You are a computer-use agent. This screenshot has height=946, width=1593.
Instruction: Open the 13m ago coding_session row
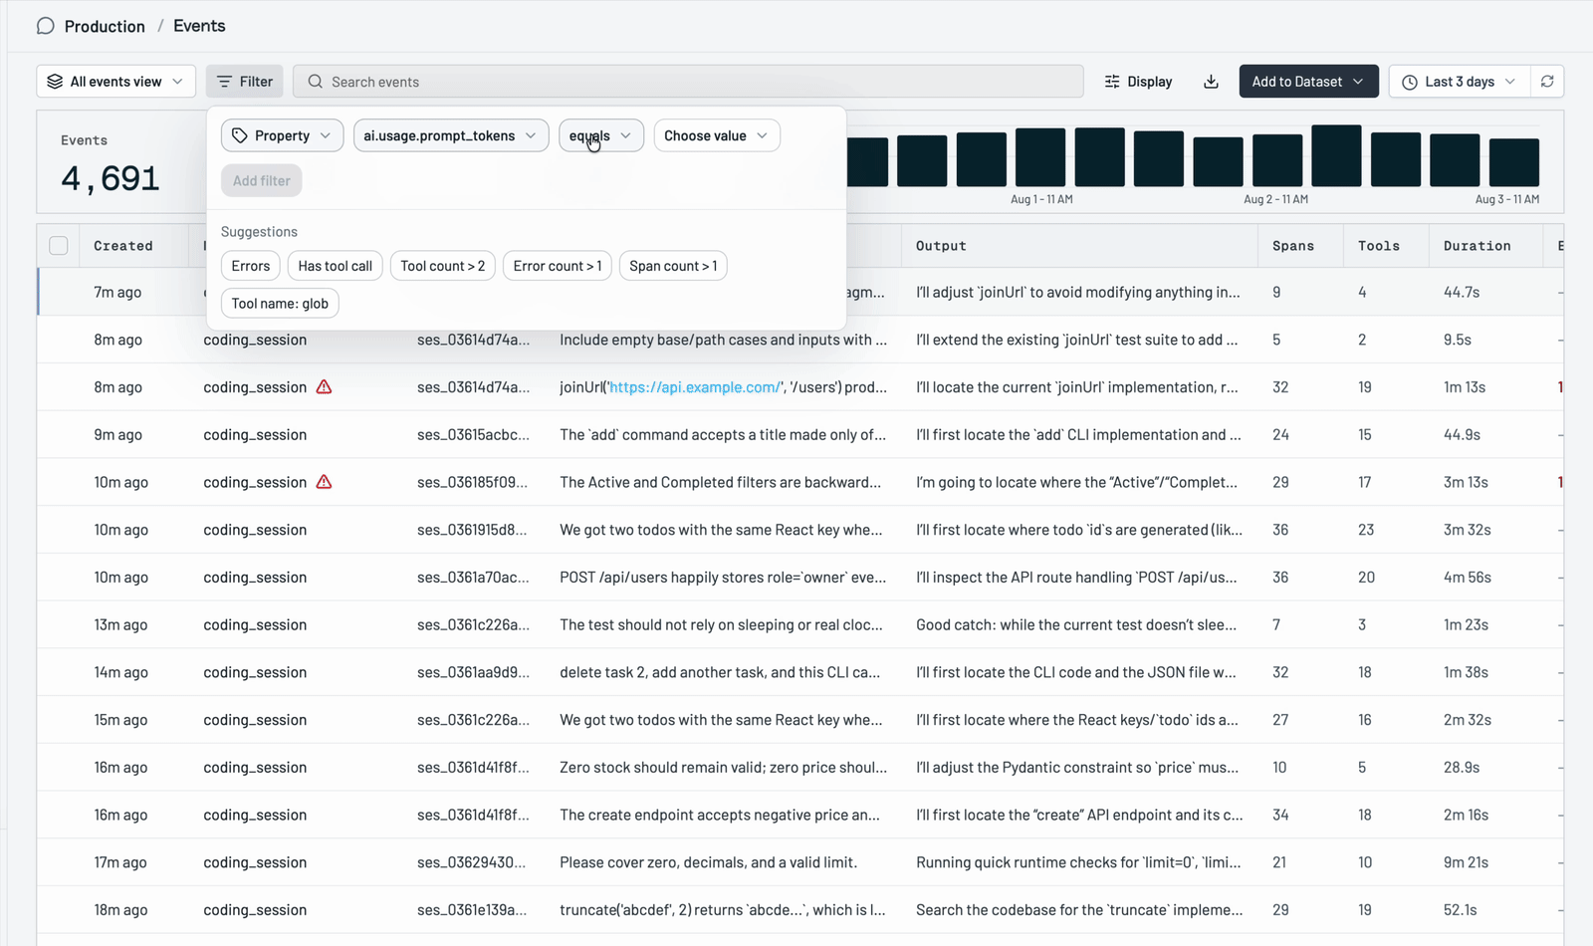click(799, 624)
